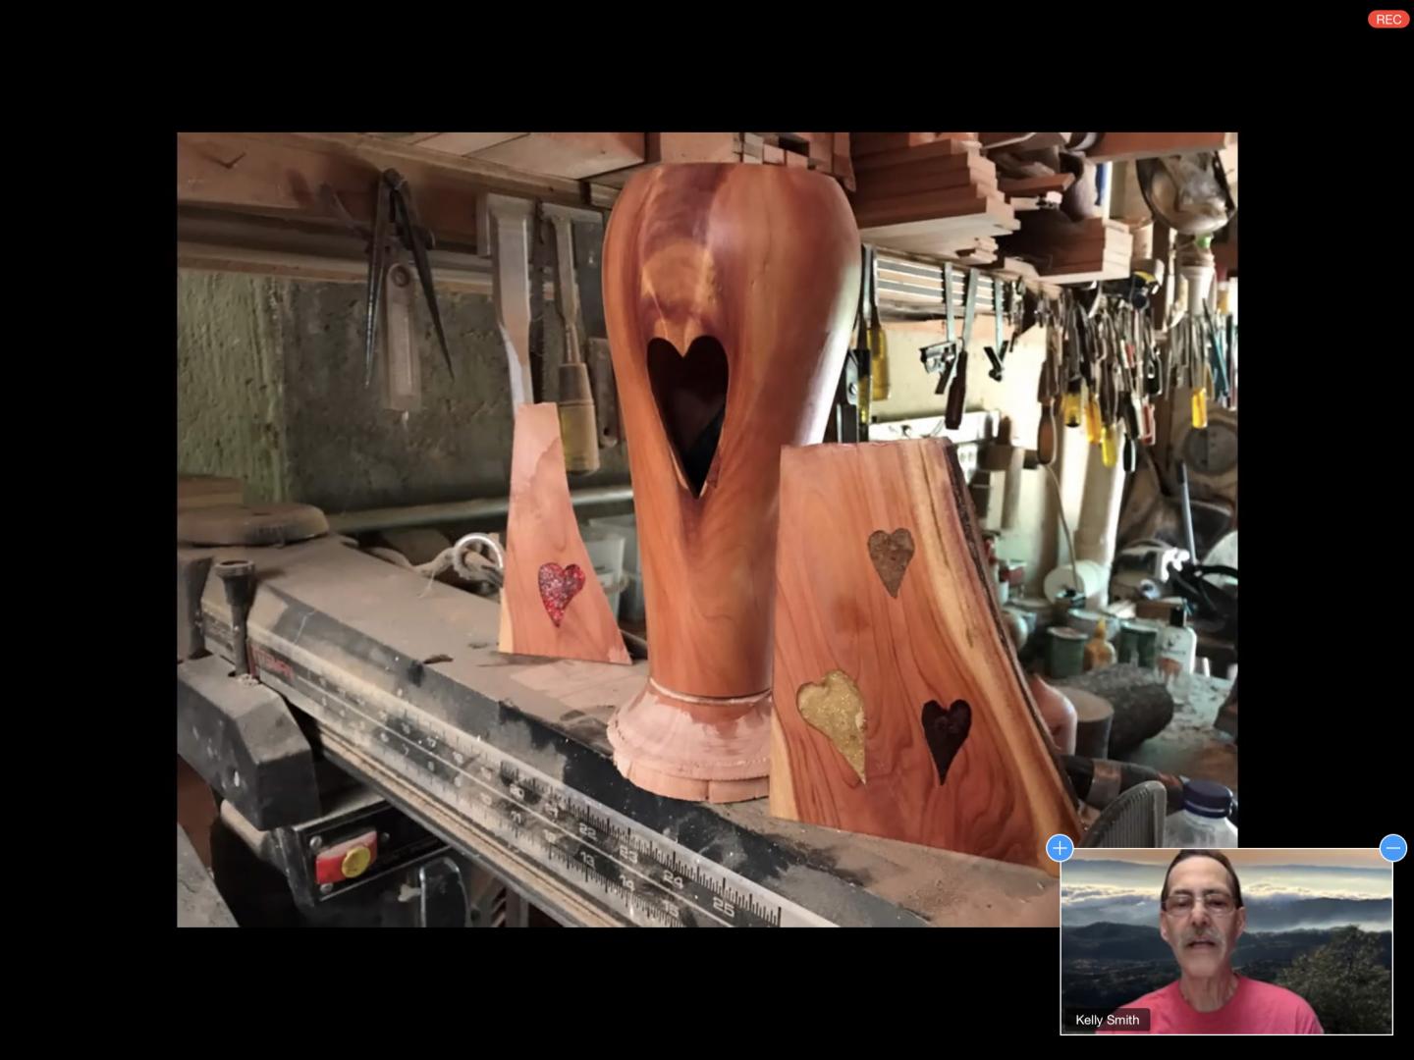This screenshot has height=1060, width=1414.
Task: Click the round base of the wooden vase
Action: point(687,746)
